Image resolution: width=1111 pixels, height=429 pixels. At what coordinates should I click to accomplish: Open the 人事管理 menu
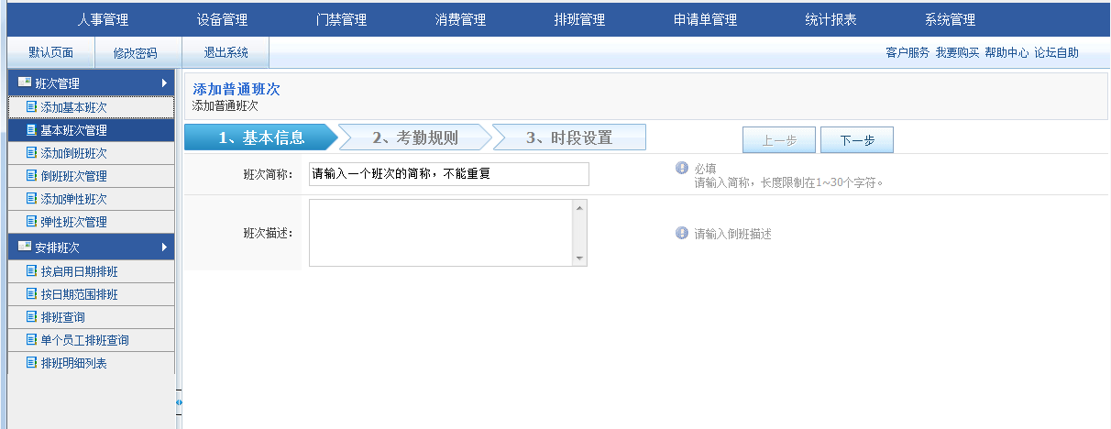coord(103,20)
